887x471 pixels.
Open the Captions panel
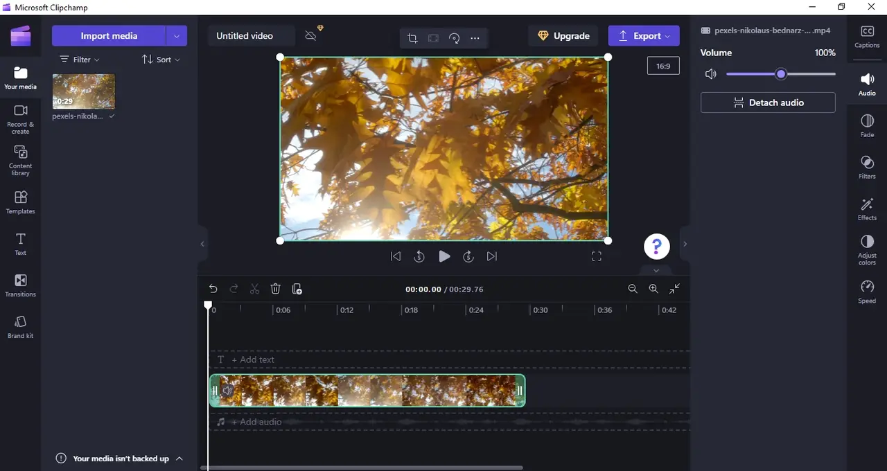click(x=867, y=37)
